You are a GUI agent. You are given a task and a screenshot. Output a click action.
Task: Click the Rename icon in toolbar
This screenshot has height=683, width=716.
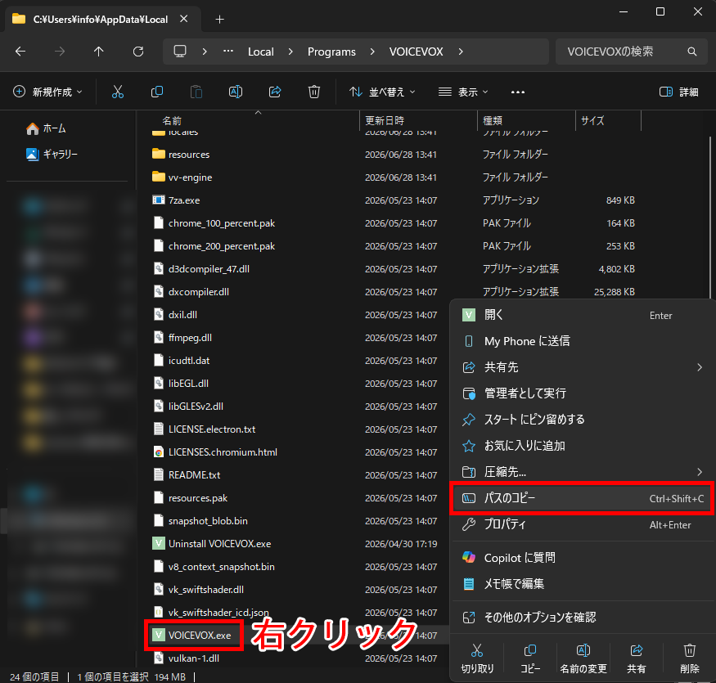coord(236,92)
